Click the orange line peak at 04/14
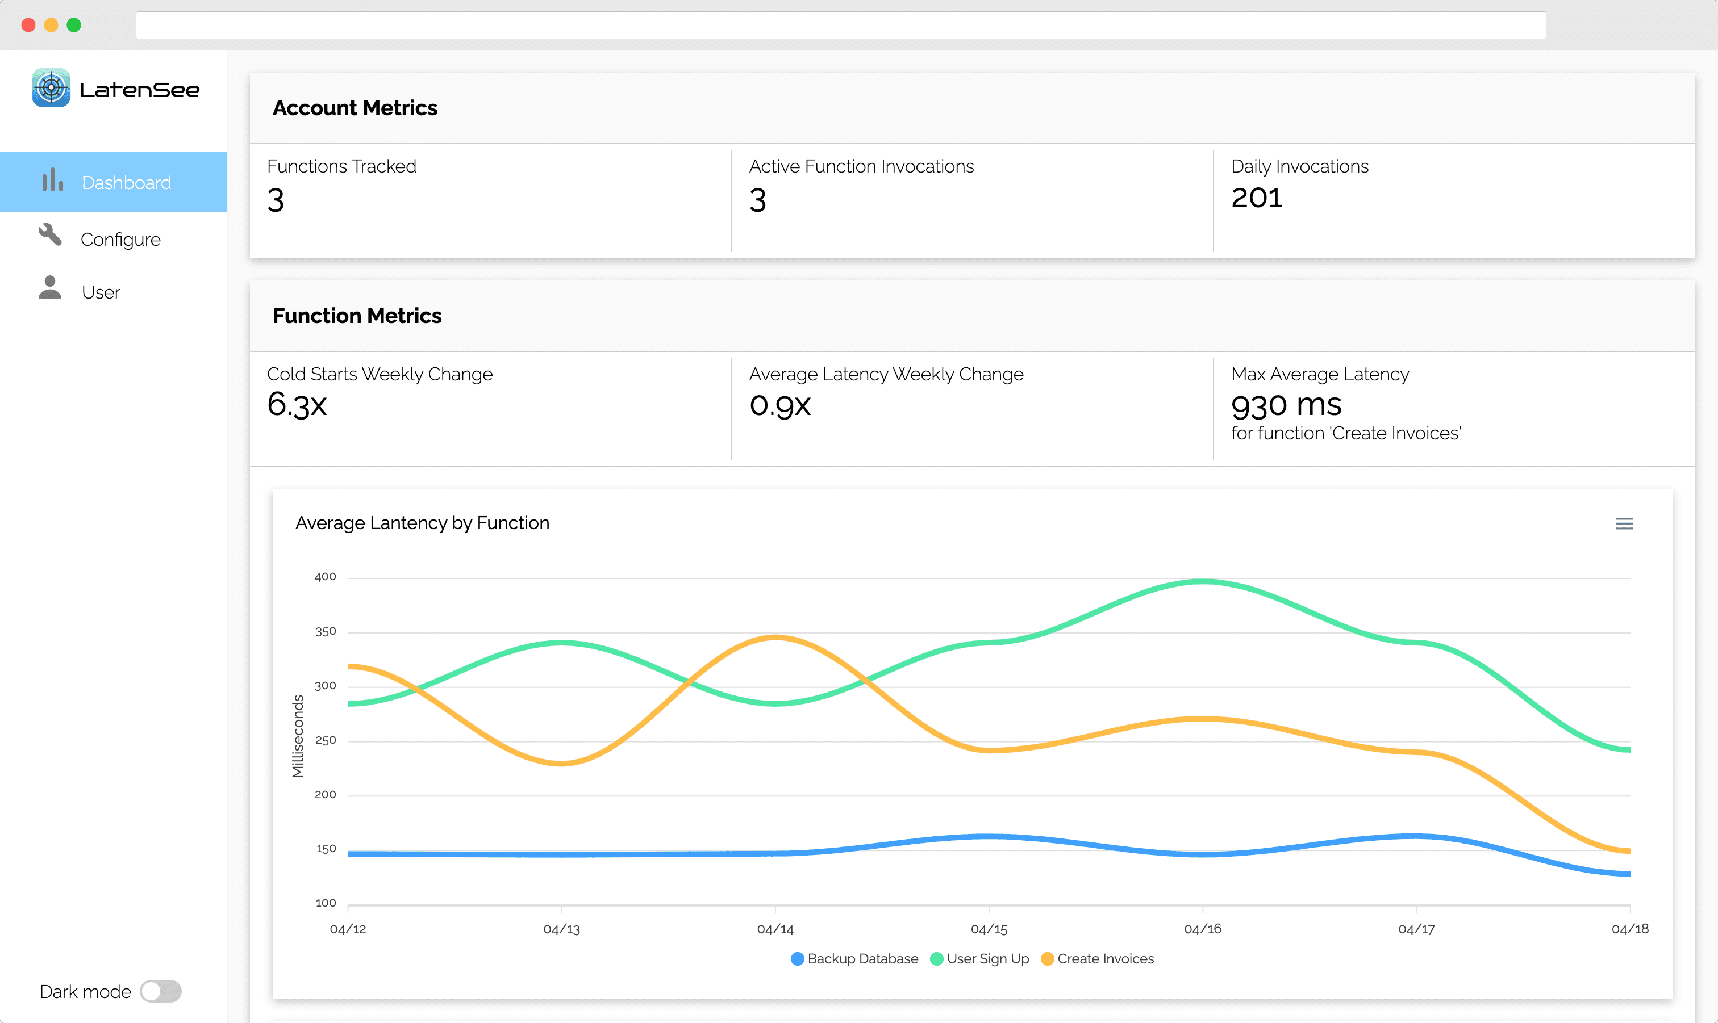 coord(775,638)
